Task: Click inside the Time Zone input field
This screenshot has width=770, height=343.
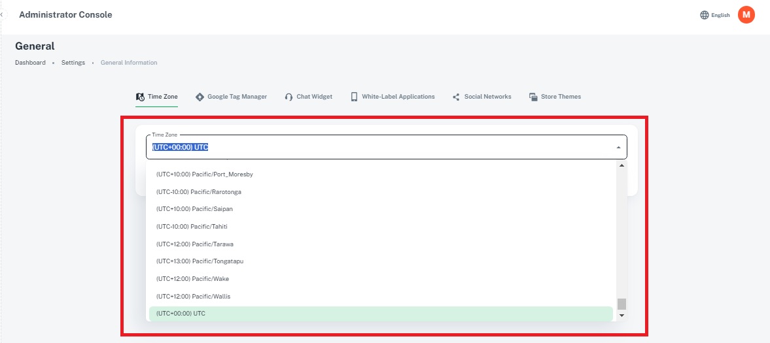Action: pyautogui.click(x=379, y=148)
